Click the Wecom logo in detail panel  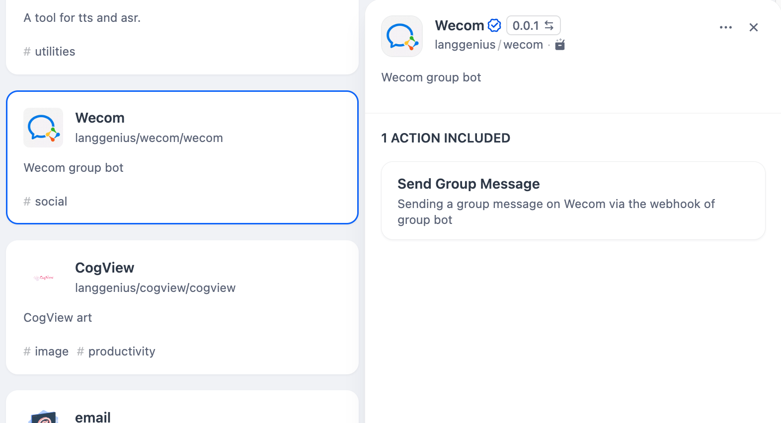click(x=402, y=36)
